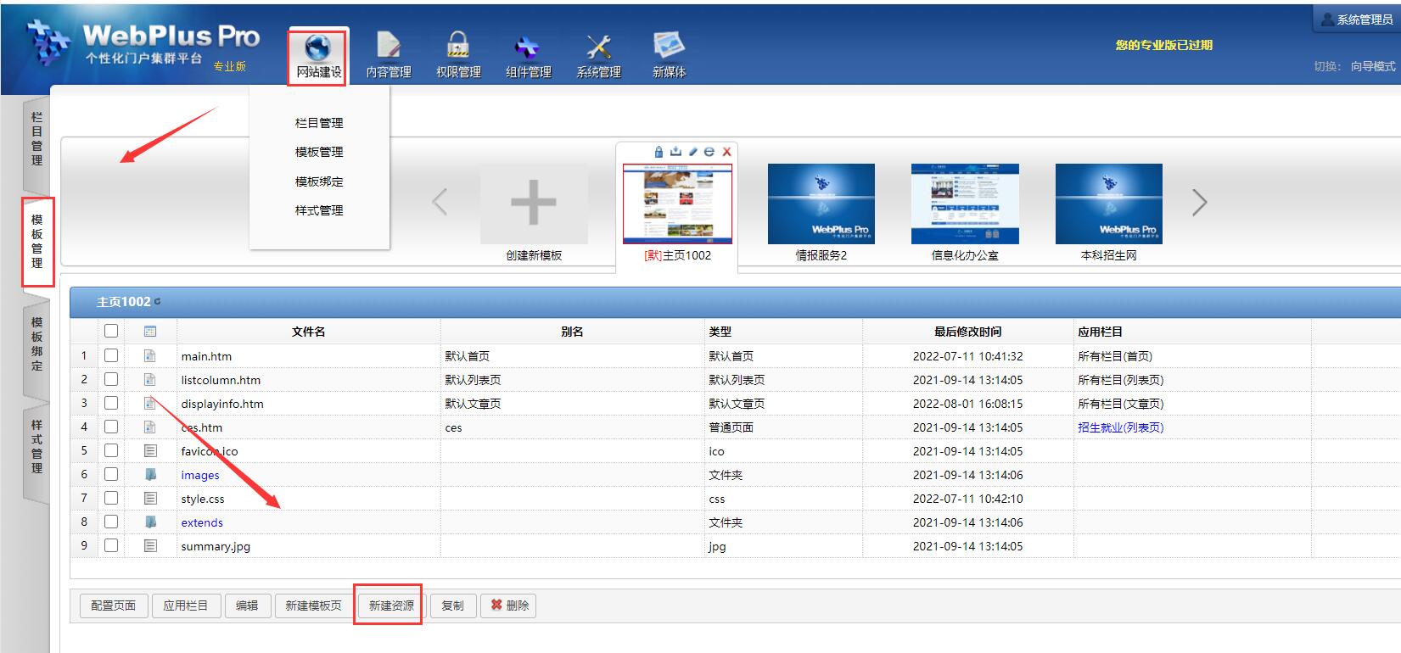
Task: Tick the checkbox next to style.css
Action: (x=111, y=499)
